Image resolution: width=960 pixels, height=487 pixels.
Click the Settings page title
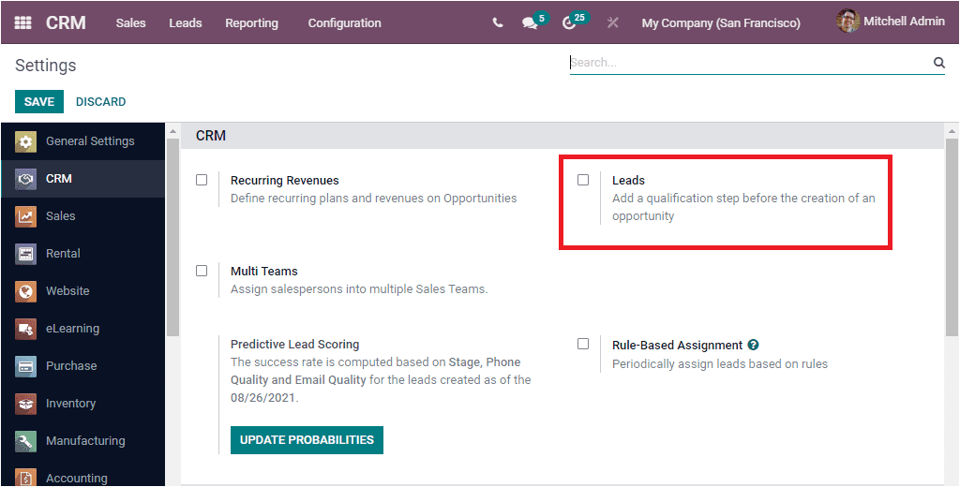pyautogui.click(x=46, y=66)
